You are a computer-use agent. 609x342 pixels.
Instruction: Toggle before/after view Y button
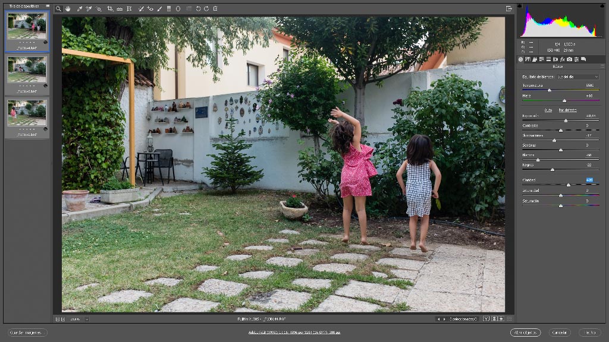486,319
